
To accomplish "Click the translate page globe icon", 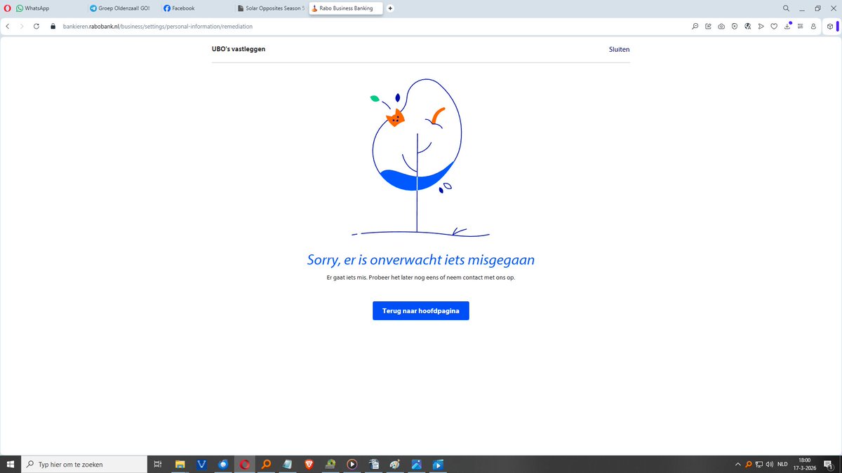I will pyautogui.click(x=747, y=26).
